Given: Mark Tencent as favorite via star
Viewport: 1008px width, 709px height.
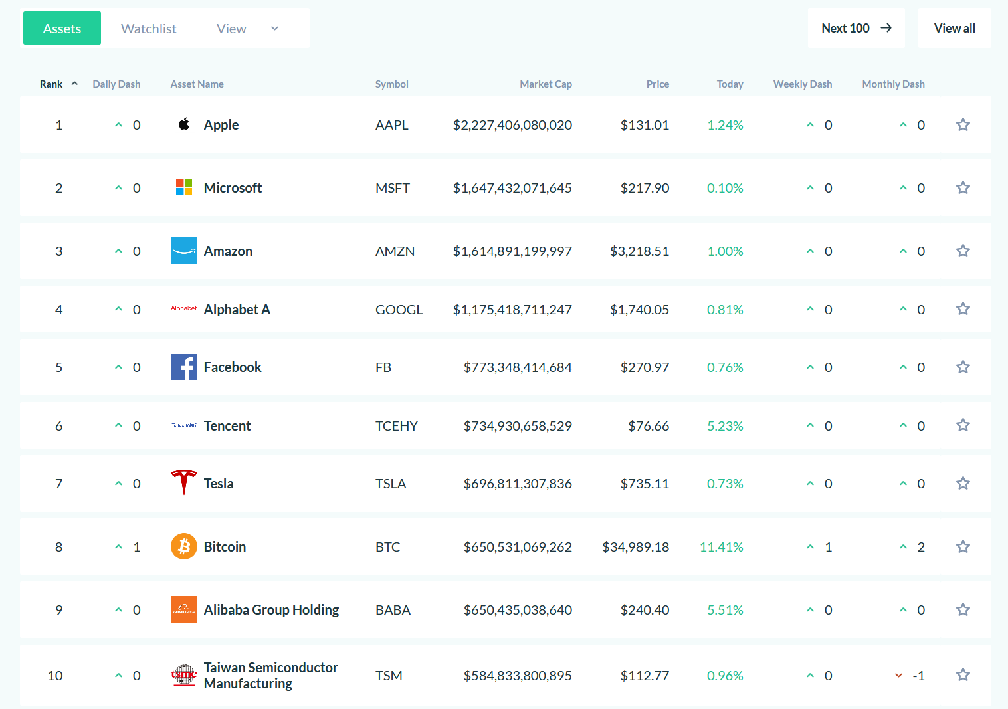Looking at the screenshot, I should [963, 425].
